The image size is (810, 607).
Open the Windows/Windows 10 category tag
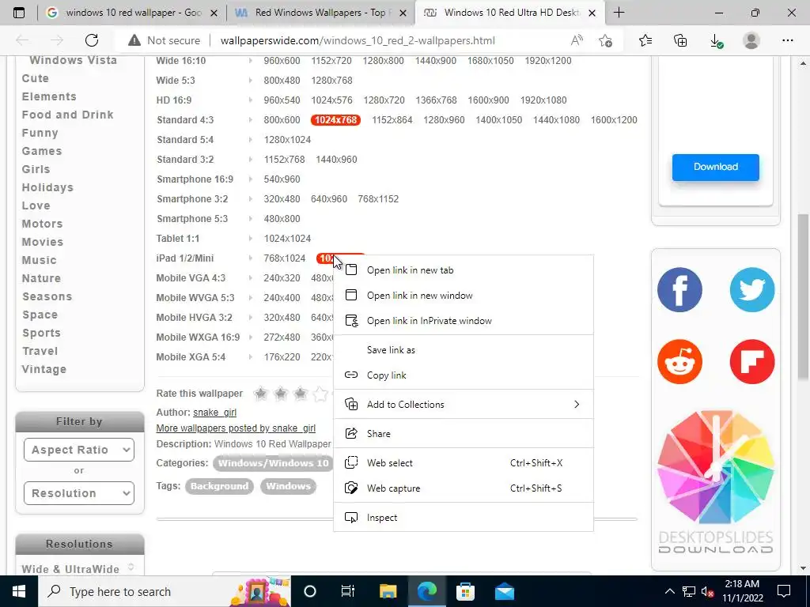click(273, 463)
